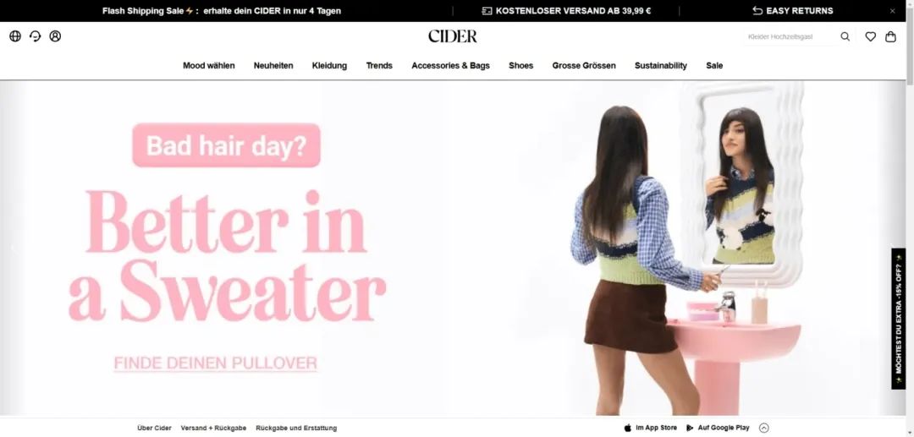Viewport: 914px width, 437px height.
Task: Select the Sale menu item
Action: click(714, 66)
